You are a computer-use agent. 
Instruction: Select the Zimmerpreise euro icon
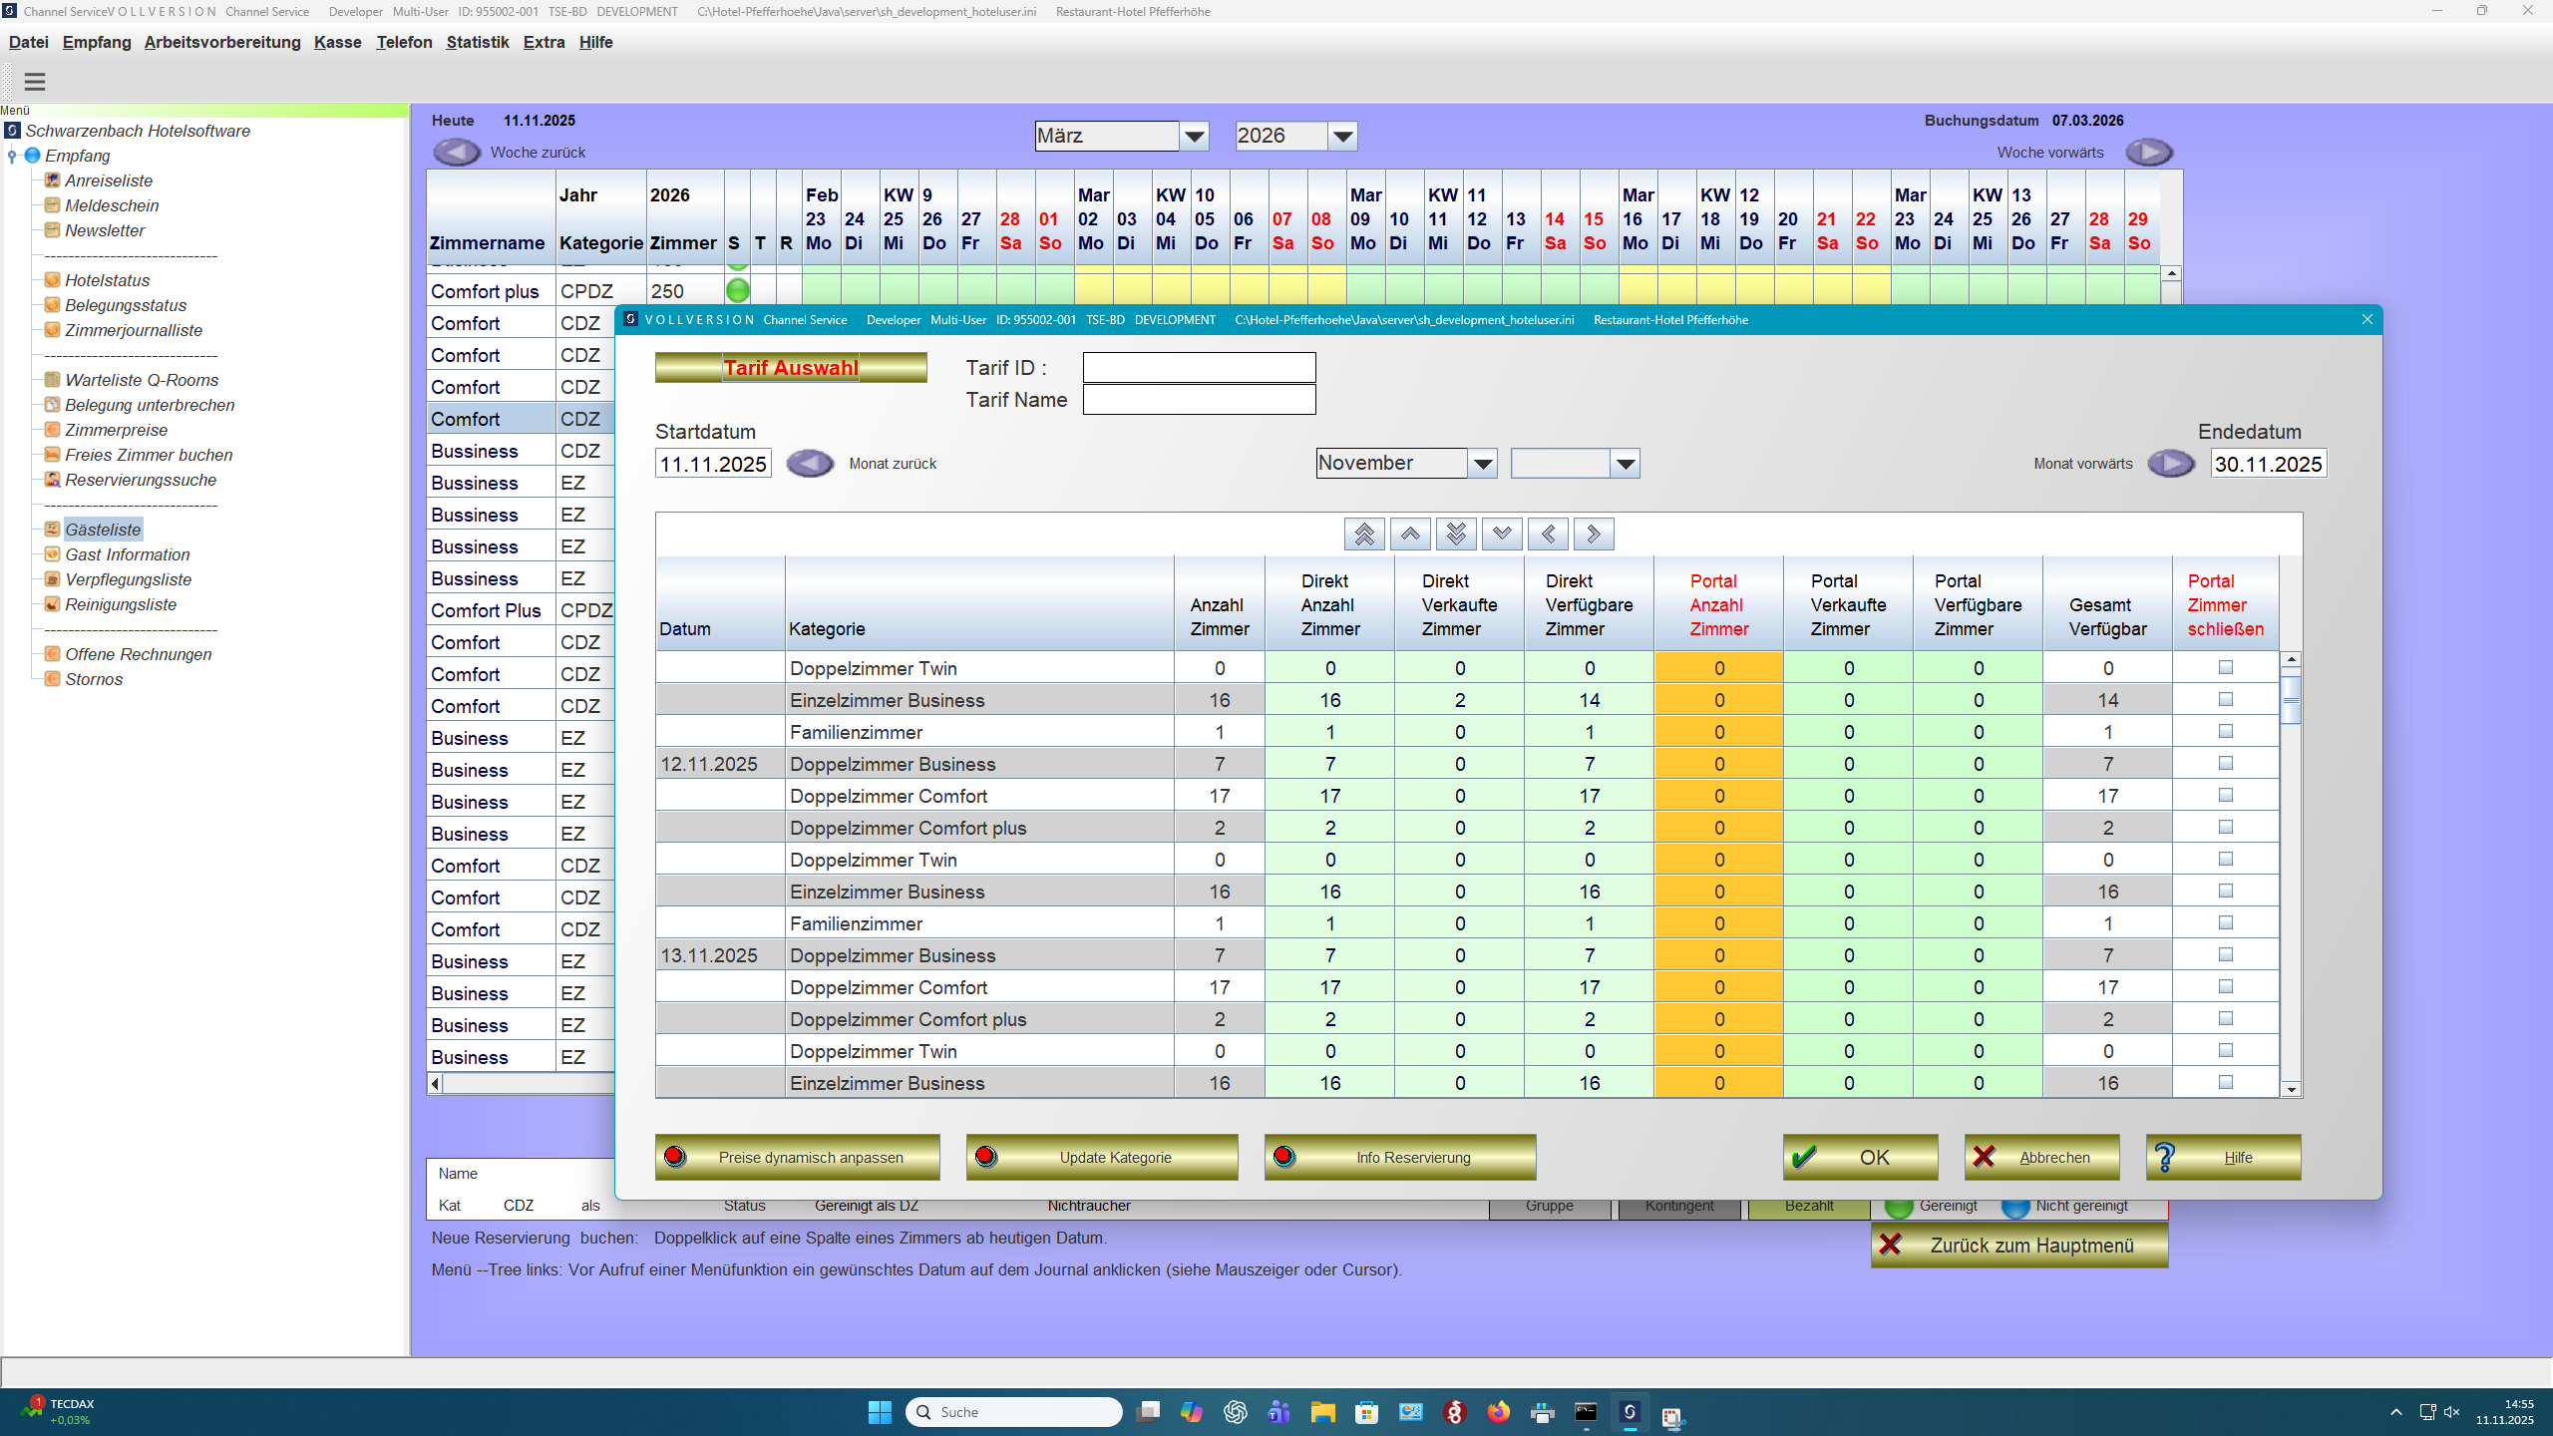52,429
